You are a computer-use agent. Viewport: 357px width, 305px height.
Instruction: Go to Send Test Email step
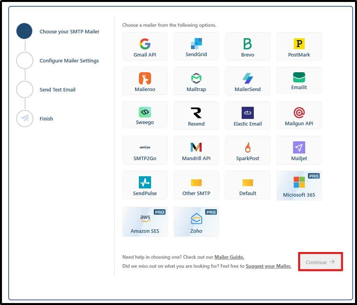(57, 89)
